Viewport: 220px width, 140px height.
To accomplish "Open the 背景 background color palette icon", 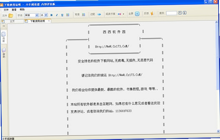I will click(x=83, y=15).
